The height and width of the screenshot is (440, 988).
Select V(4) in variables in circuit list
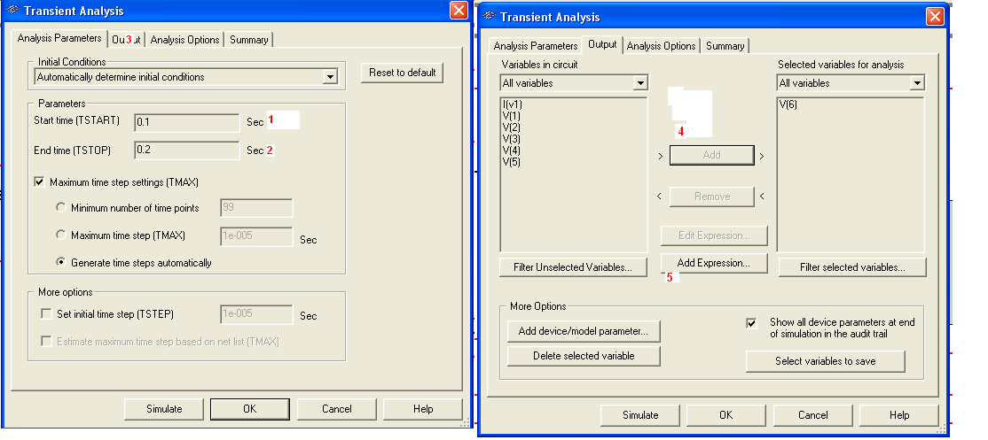pos(512,151)
